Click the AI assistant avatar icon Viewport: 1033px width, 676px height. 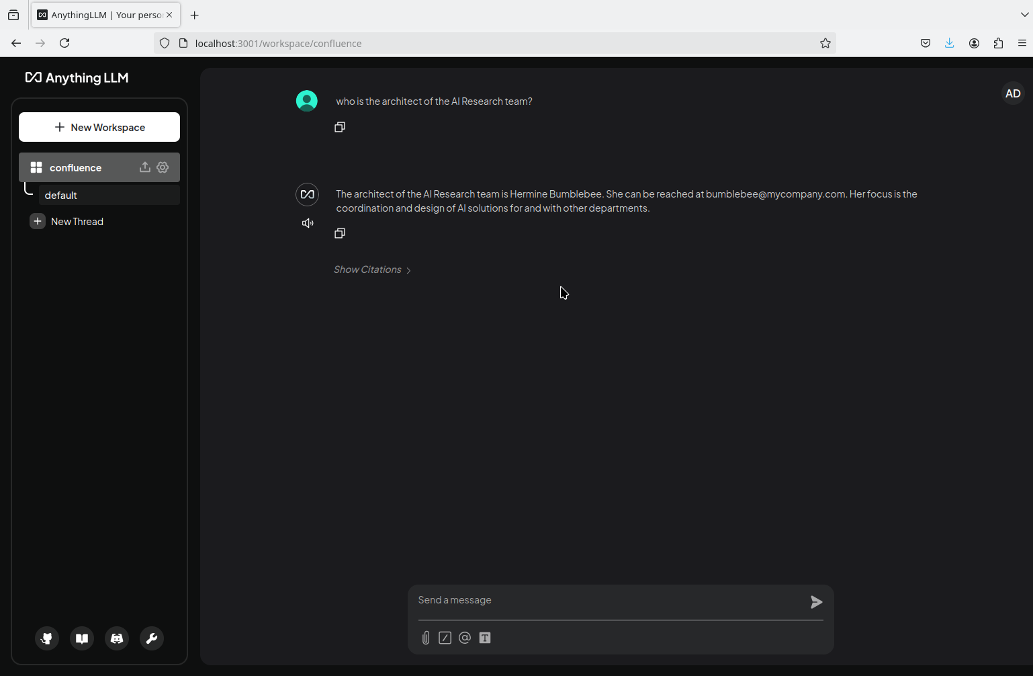(x=307, y=194)
